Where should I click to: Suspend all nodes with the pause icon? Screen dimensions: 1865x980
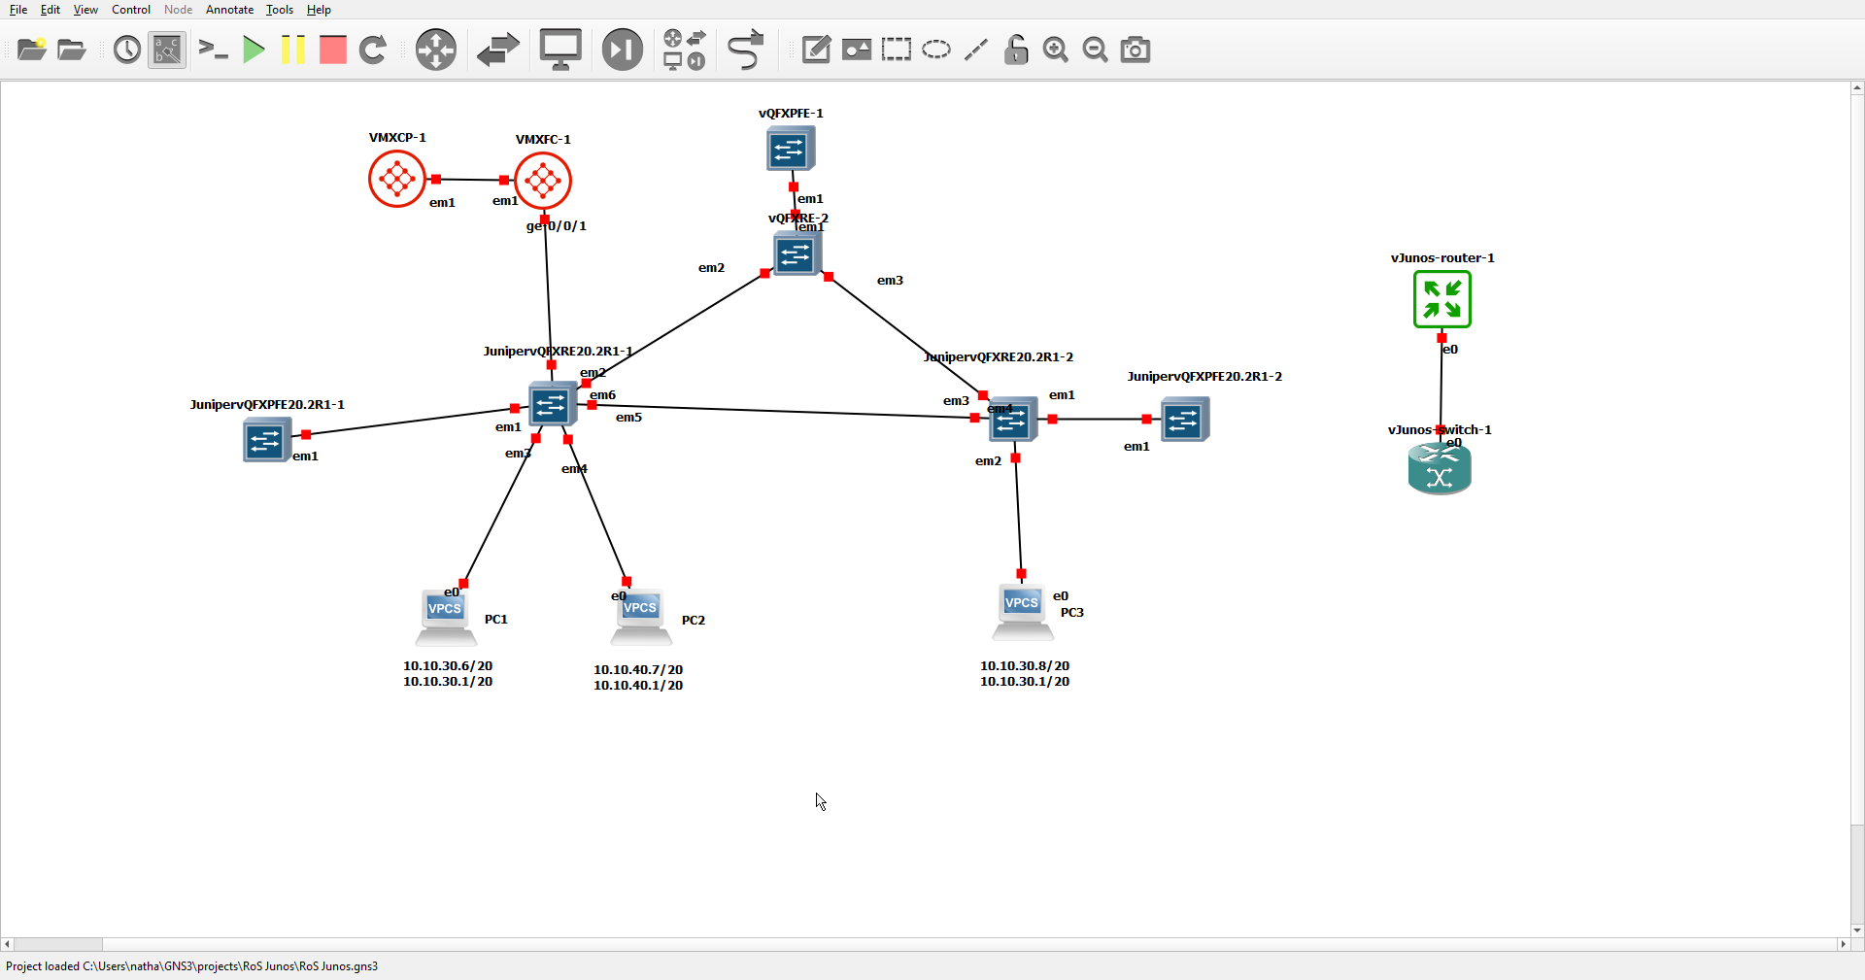(x=292, y=50)
